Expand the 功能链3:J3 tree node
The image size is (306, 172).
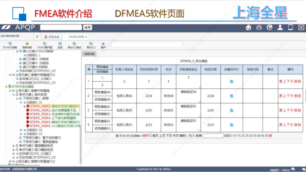tap(21, 134)
